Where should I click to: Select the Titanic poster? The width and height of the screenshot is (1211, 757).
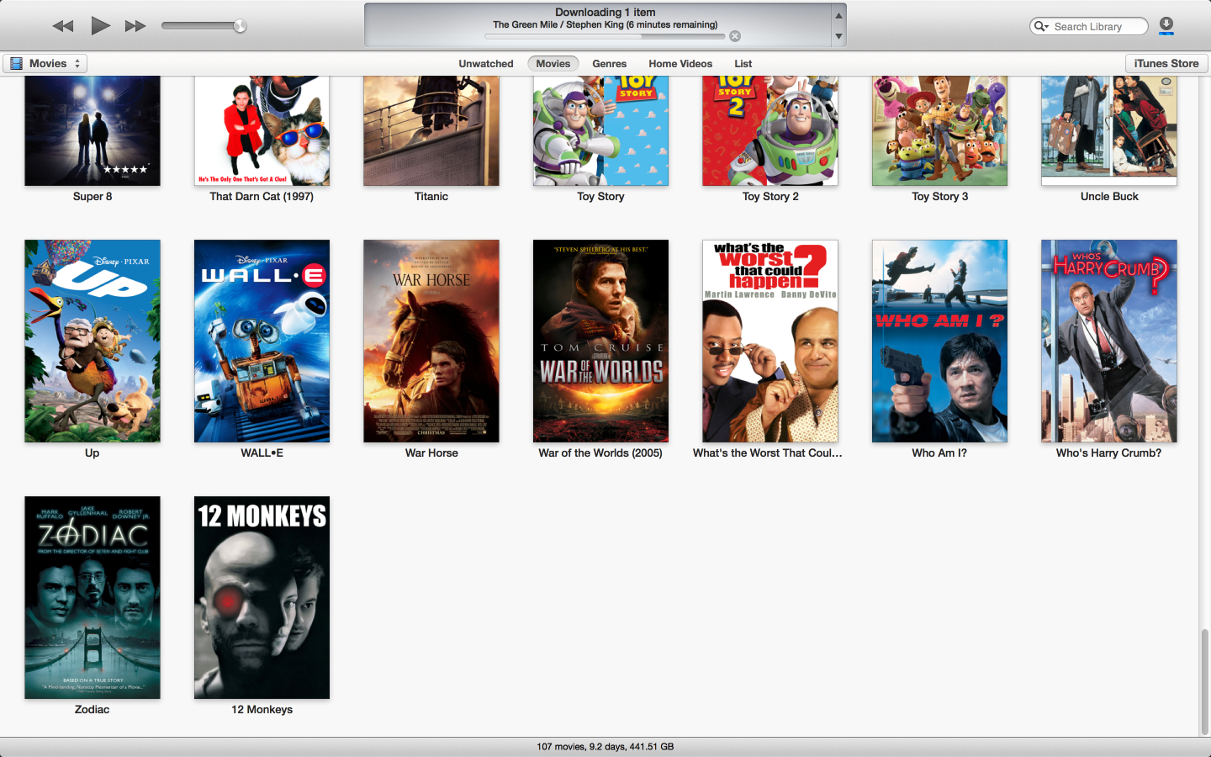point(431,130)
